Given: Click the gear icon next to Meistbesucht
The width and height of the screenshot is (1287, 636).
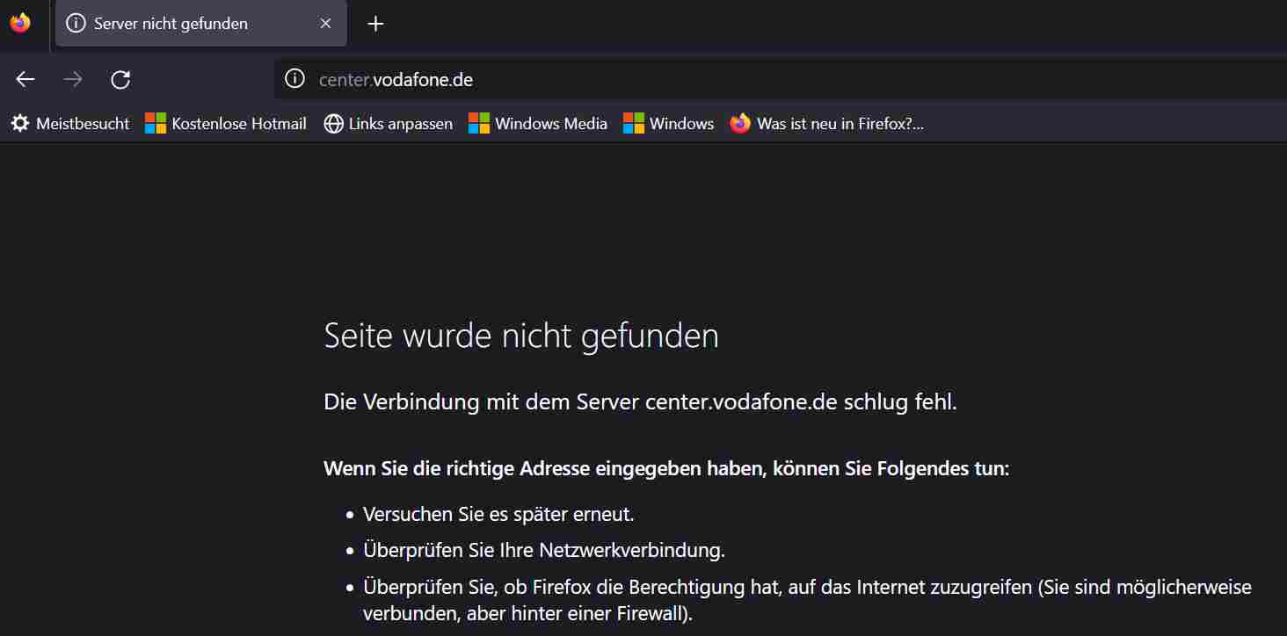Looking at the screenshot, I should 20,124.
